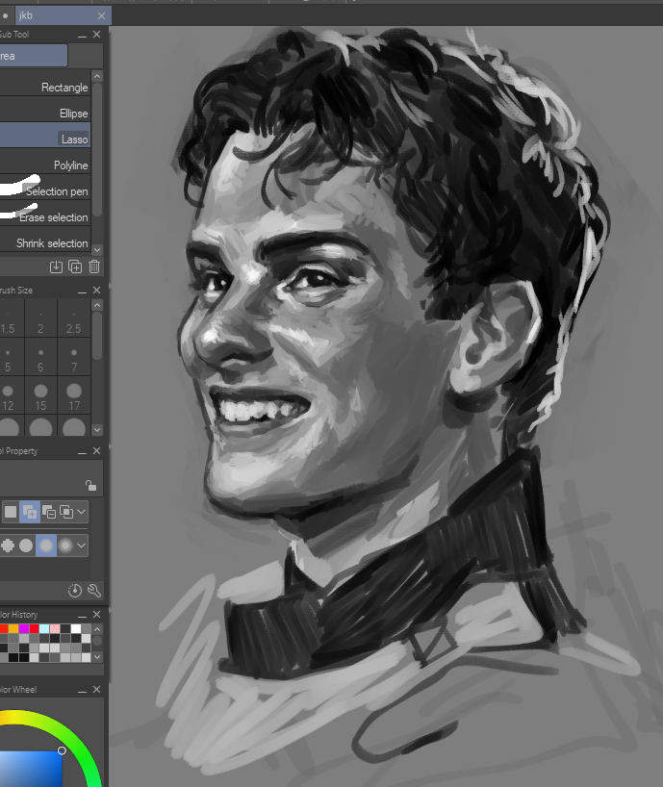The image size is (663, 787).
Task: Set anti-aliasing to Weak
Action: coord(26,546)
